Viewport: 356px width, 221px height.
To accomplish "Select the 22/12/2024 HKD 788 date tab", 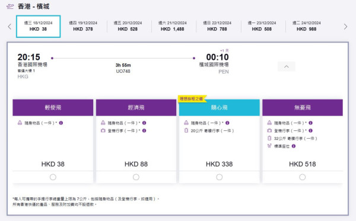I will 217,26.
